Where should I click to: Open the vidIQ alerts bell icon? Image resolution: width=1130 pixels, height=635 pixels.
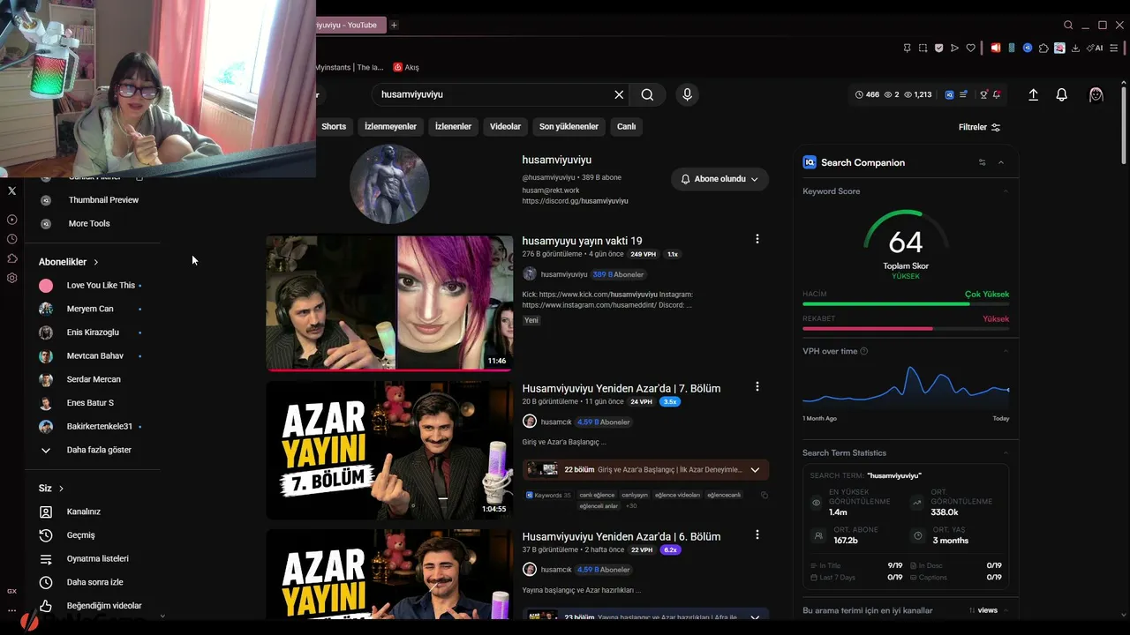pyautogui.click(x=997, y=94)
